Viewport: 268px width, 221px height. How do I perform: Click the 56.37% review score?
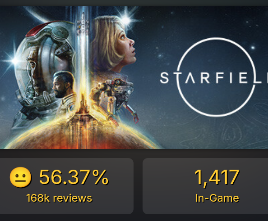(x=74, y=177)
